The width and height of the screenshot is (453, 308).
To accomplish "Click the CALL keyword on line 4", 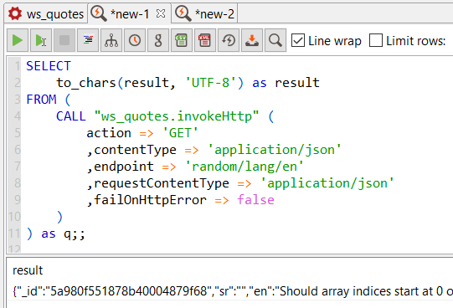I will pos(71,116).
